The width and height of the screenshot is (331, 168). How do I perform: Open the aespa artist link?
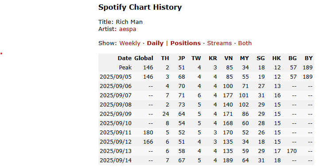[x=128, y=29]
